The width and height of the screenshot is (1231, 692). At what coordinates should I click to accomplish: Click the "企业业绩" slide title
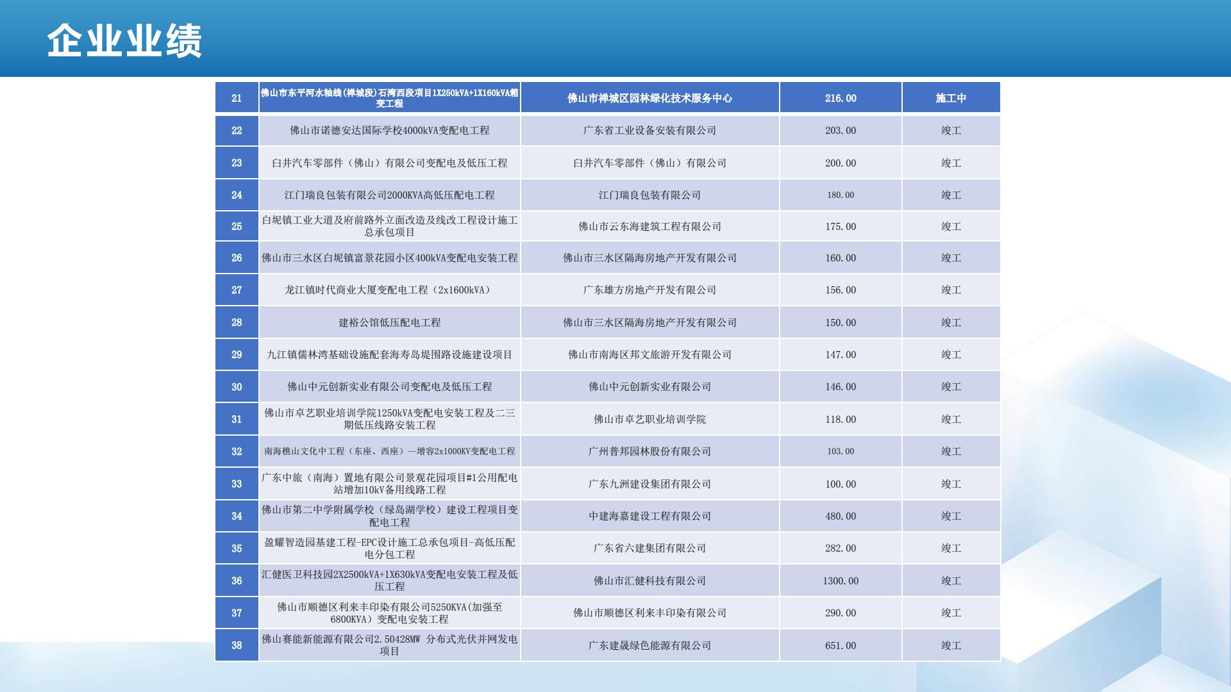(124, 41)
